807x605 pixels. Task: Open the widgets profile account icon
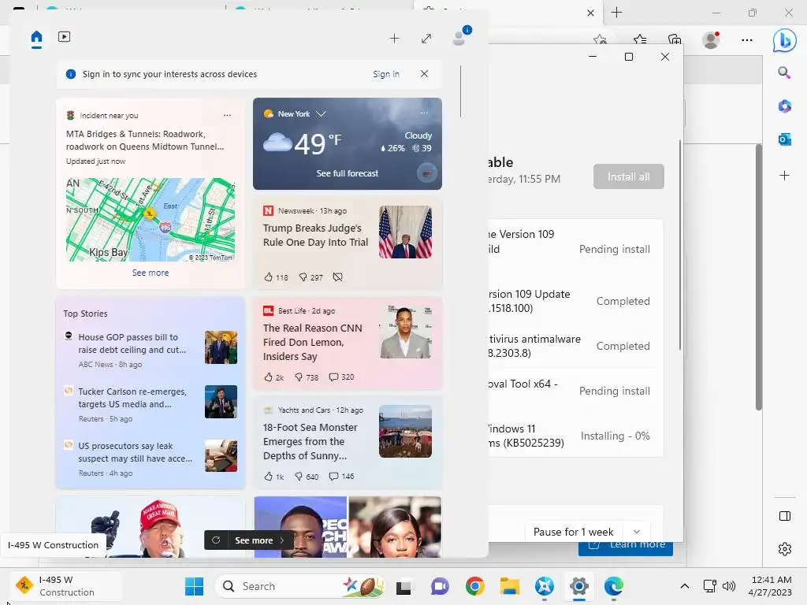tap(459, 38)
